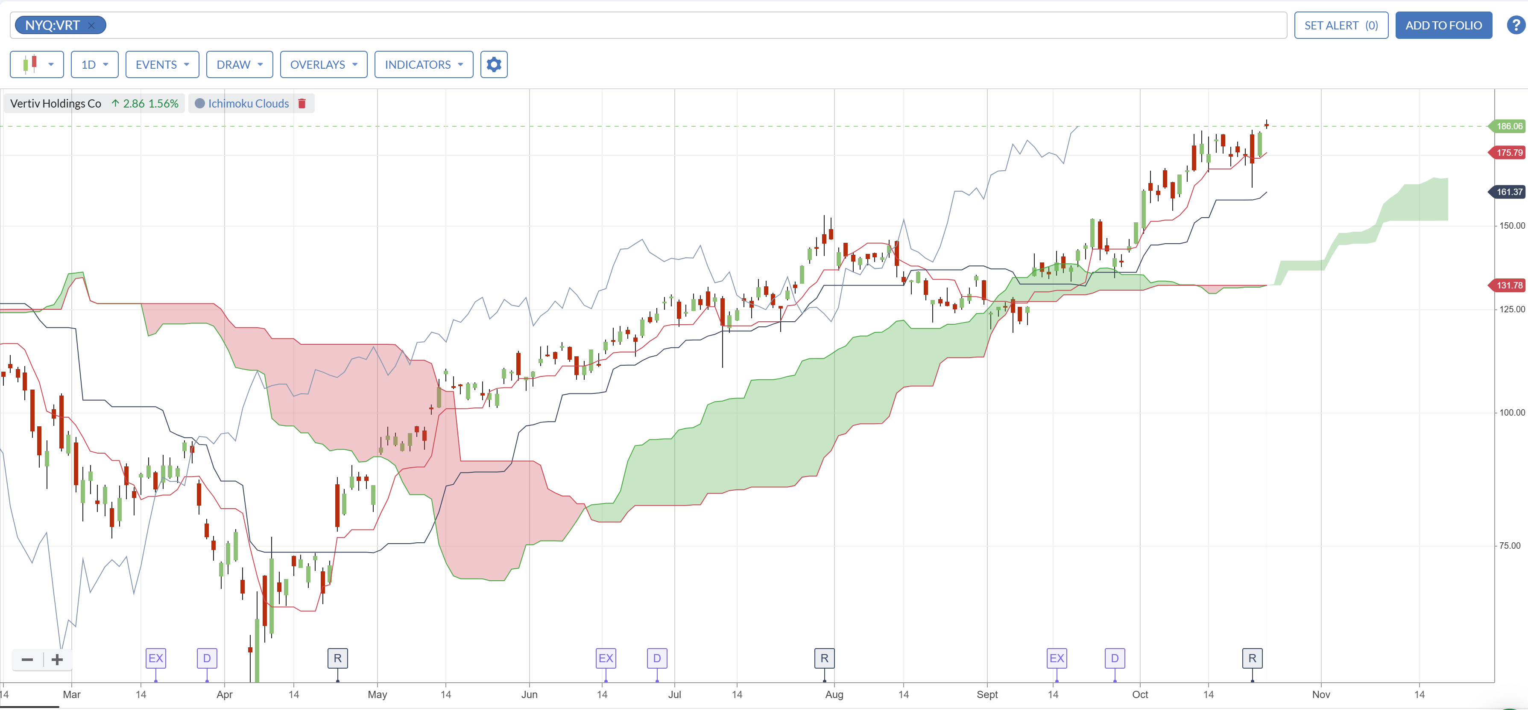Image resolution: width=1528 pixels, height=710 pixels.
Task: Click the ADD TO FOLIO button
Action: pyautogui.click(x=1443, y=26)
